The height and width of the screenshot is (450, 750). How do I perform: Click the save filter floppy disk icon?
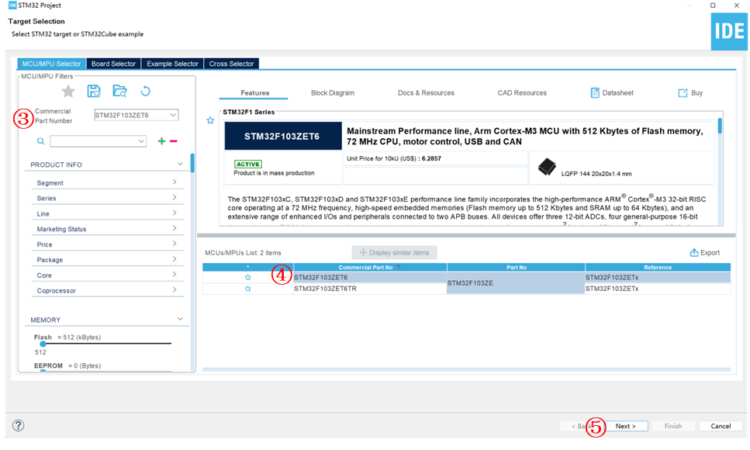(94, 92)
